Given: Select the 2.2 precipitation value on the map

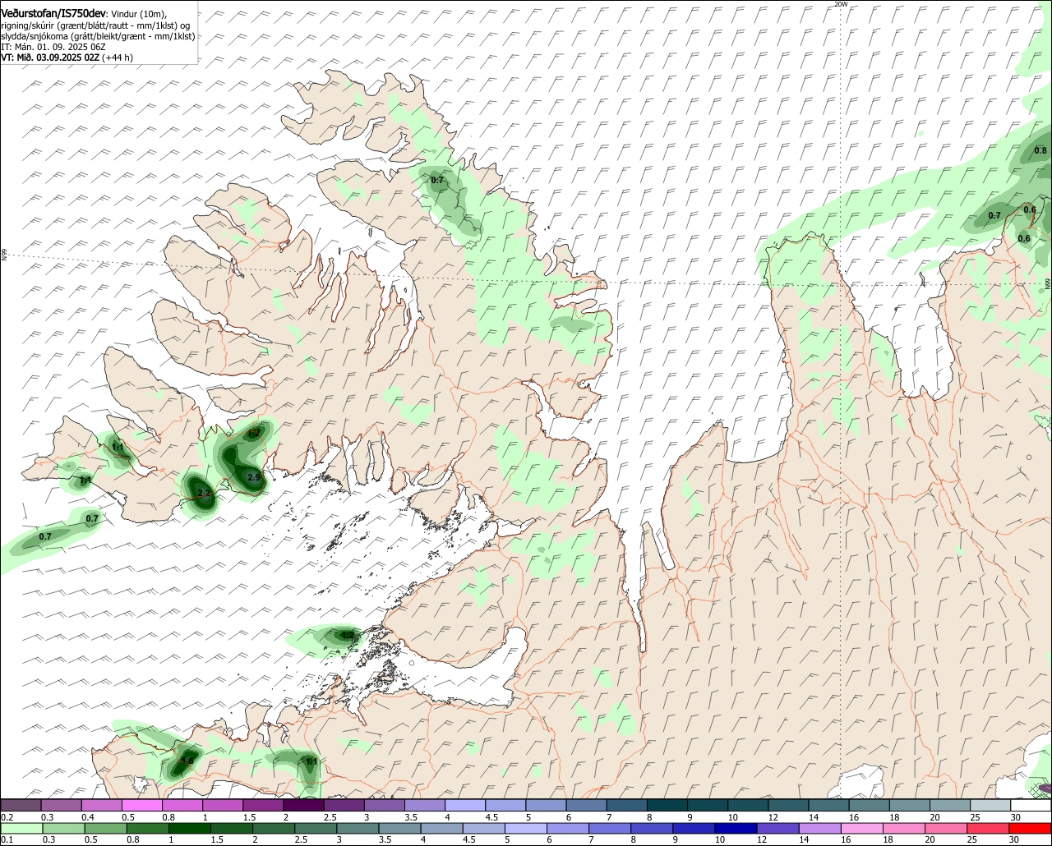Looking at the screenshot, I should (x=205, y=493).
